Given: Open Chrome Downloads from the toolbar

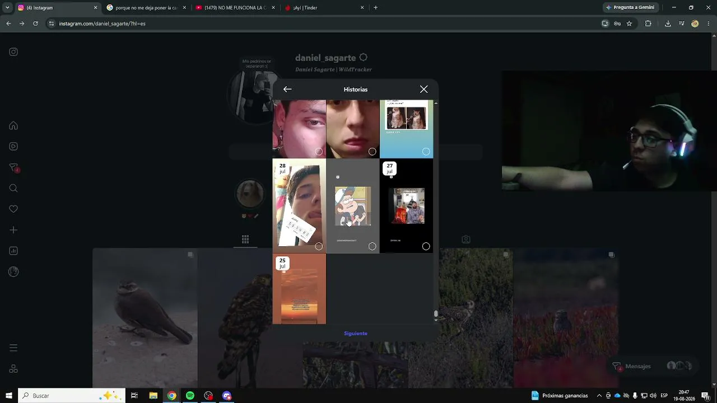Looking at the screenshot, I should click(x=668, y=24).
